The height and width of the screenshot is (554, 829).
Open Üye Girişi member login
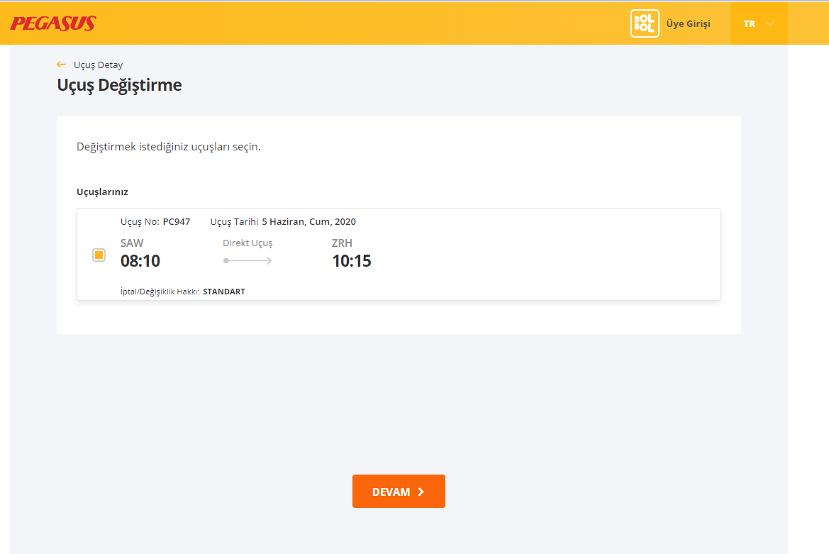(x=688, y=23)
